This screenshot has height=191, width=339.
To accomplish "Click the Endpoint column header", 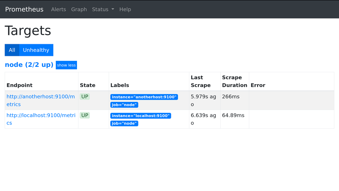I will tap(19, 85).
